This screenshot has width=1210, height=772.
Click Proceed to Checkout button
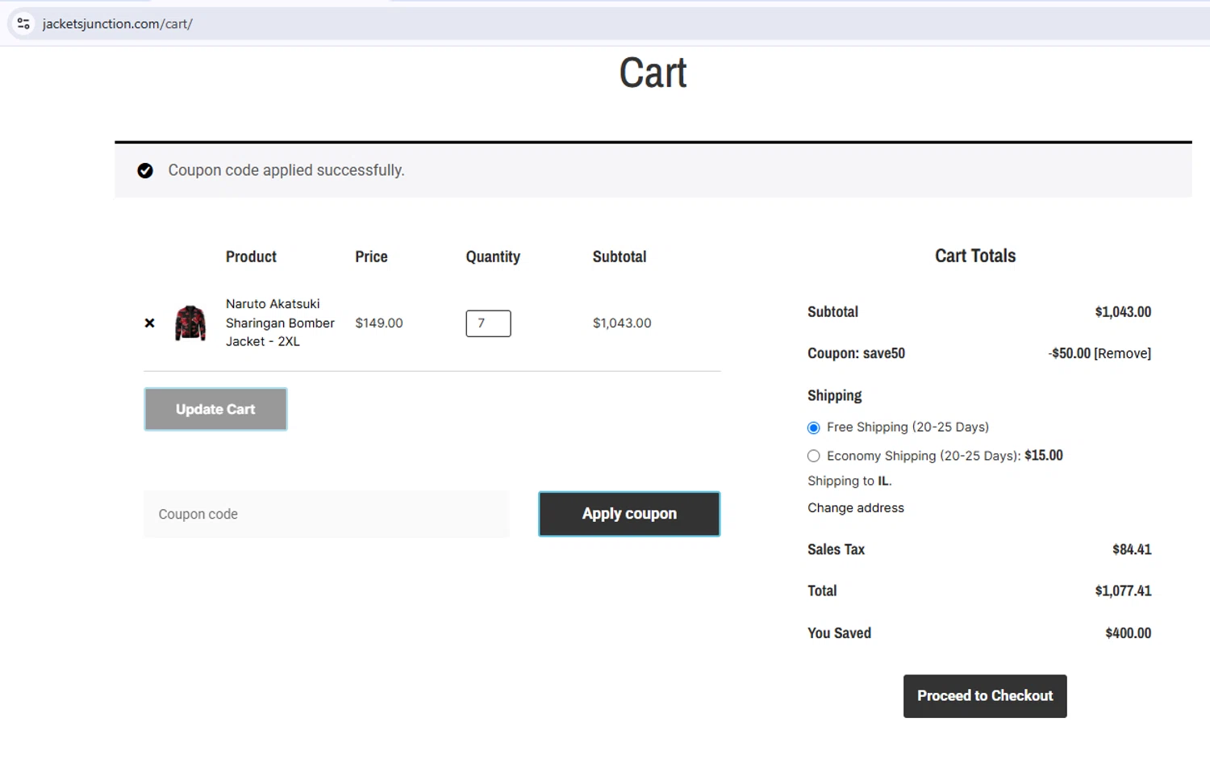click(985, 696)
